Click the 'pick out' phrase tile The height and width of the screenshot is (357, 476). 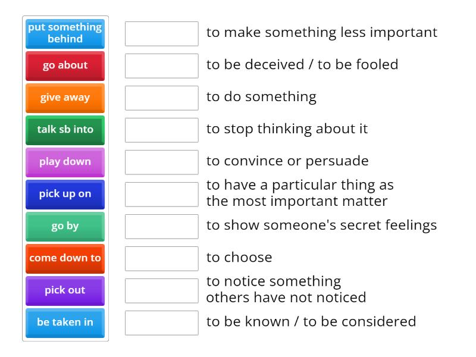point(64,290)
